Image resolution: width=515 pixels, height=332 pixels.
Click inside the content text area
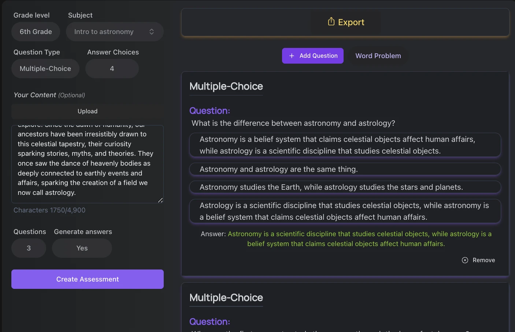pos(88,164)
